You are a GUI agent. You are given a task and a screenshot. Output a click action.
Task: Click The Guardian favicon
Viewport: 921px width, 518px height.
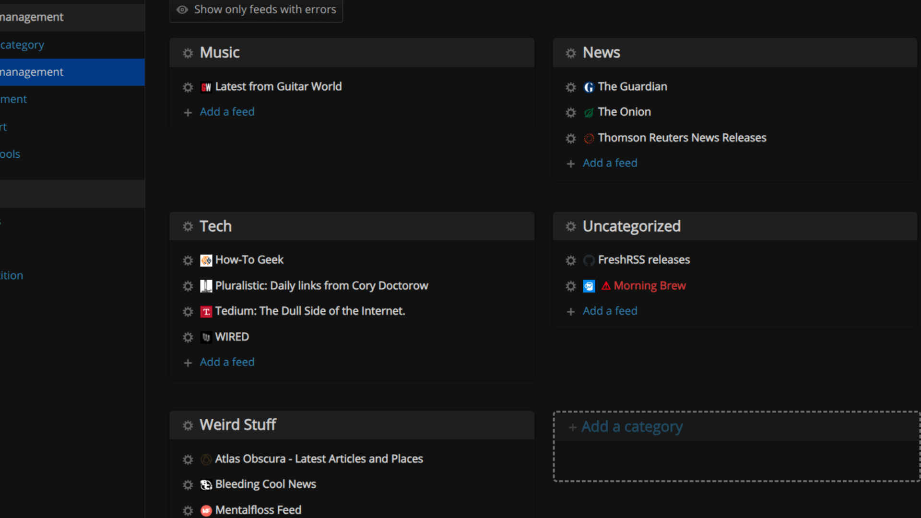coord(589,87)
